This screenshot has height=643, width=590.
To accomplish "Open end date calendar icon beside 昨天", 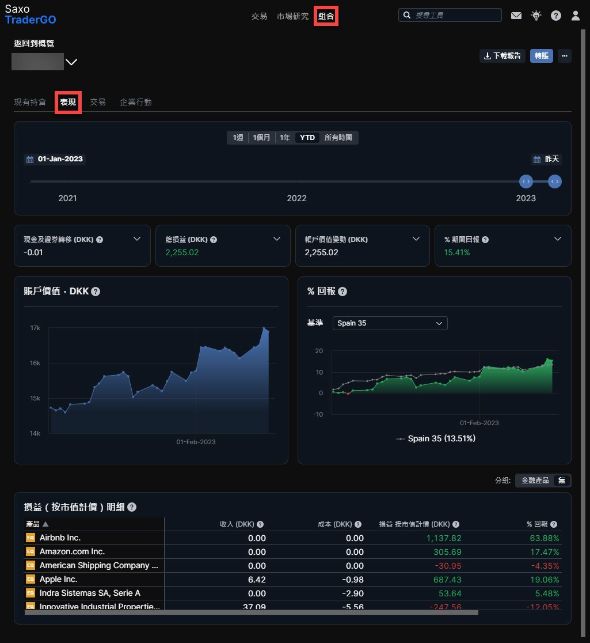I will [536, 159].
